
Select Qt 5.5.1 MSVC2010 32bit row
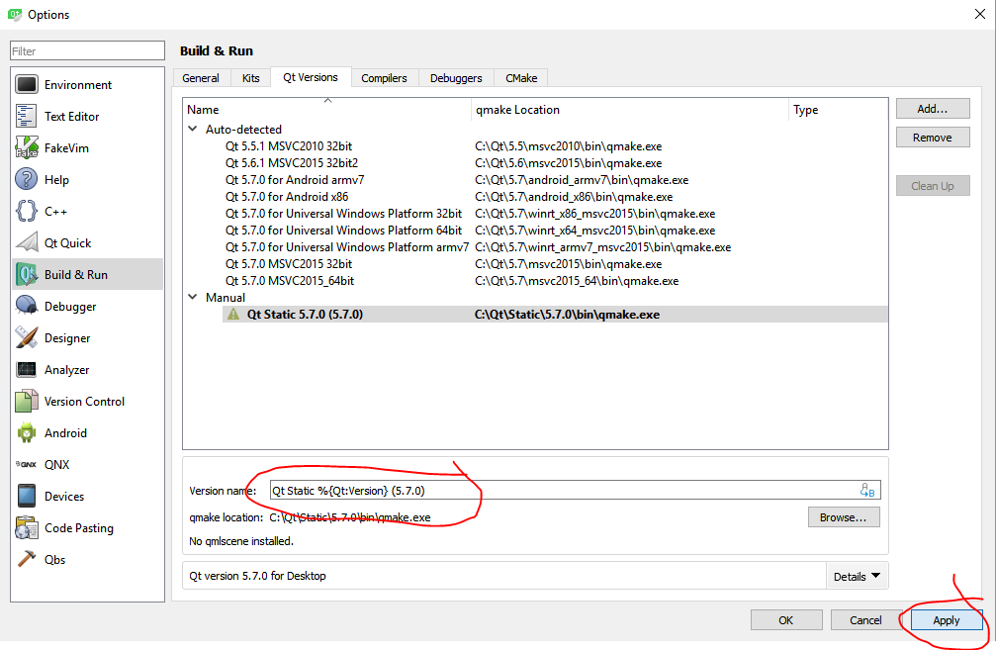(x=289, y=146)
